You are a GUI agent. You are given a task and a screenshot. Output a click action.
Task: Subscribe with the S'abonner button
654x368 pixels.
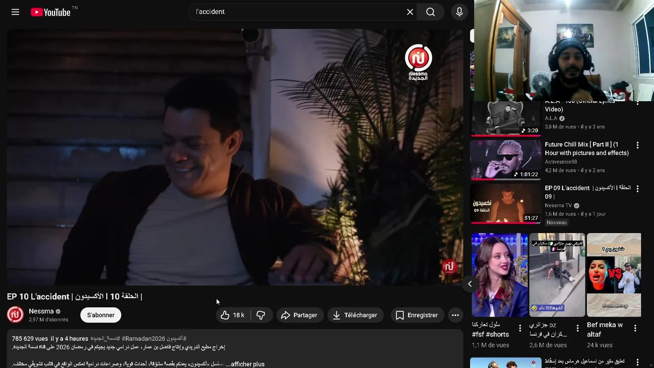click(x=101, y=315)
